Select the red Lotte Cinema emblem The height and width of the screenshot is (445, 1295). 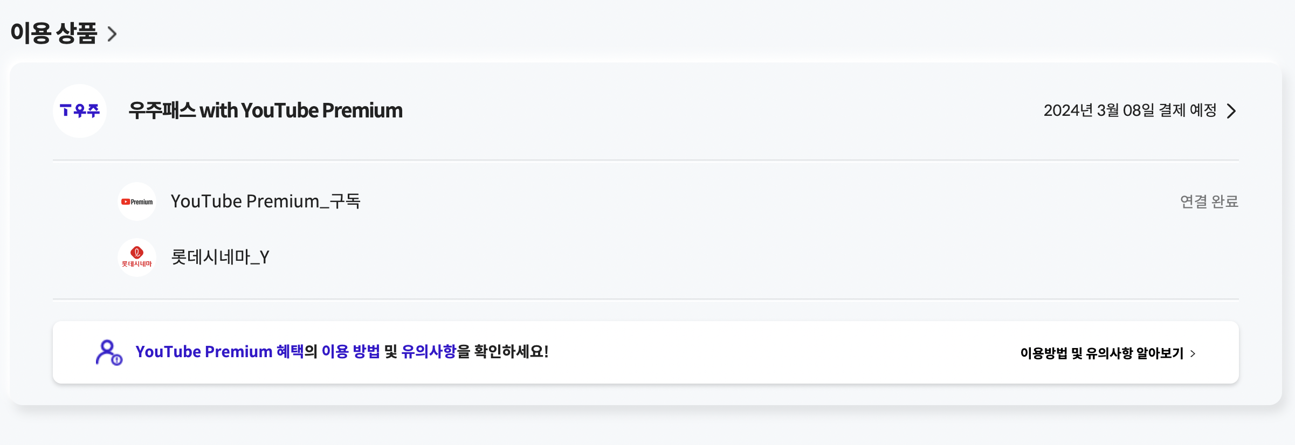[136, 253]
